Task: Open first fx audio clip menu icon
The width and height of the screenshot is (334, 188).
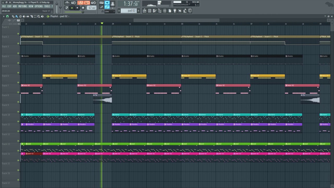Action: (x=94, y=95)
